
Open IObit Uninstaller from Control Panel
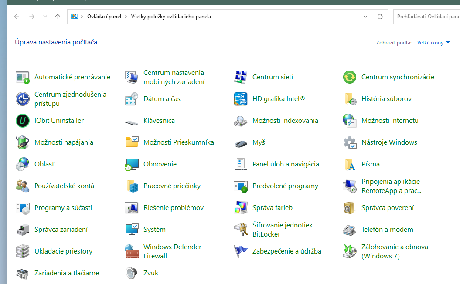tap(58, 120)
